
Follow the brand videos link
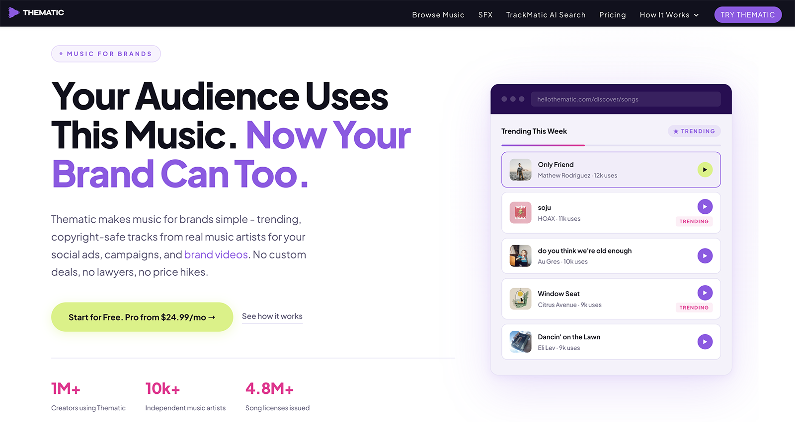[216, 254]
